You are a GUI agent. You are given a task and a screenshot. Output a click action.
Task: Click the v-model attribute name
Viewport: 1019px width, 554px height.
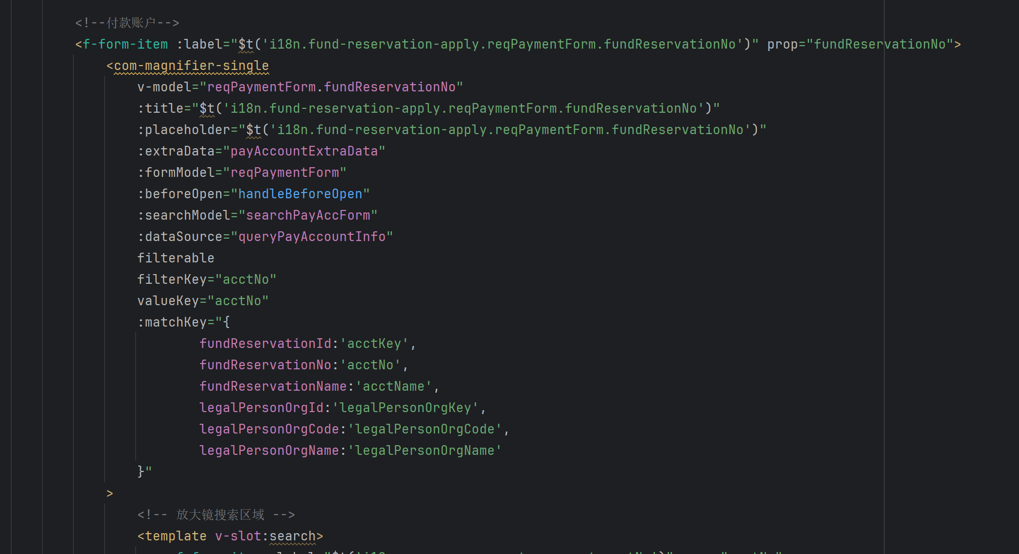tap(164, 87)
